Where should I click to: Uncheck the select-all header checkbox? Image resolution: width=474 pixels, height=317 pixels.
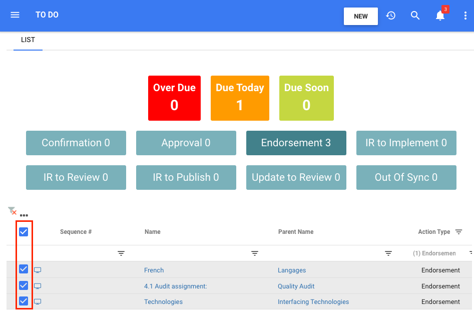(24, 232)
